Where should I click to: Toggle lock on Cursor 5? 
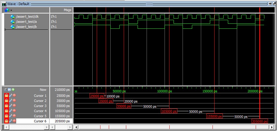6,116
